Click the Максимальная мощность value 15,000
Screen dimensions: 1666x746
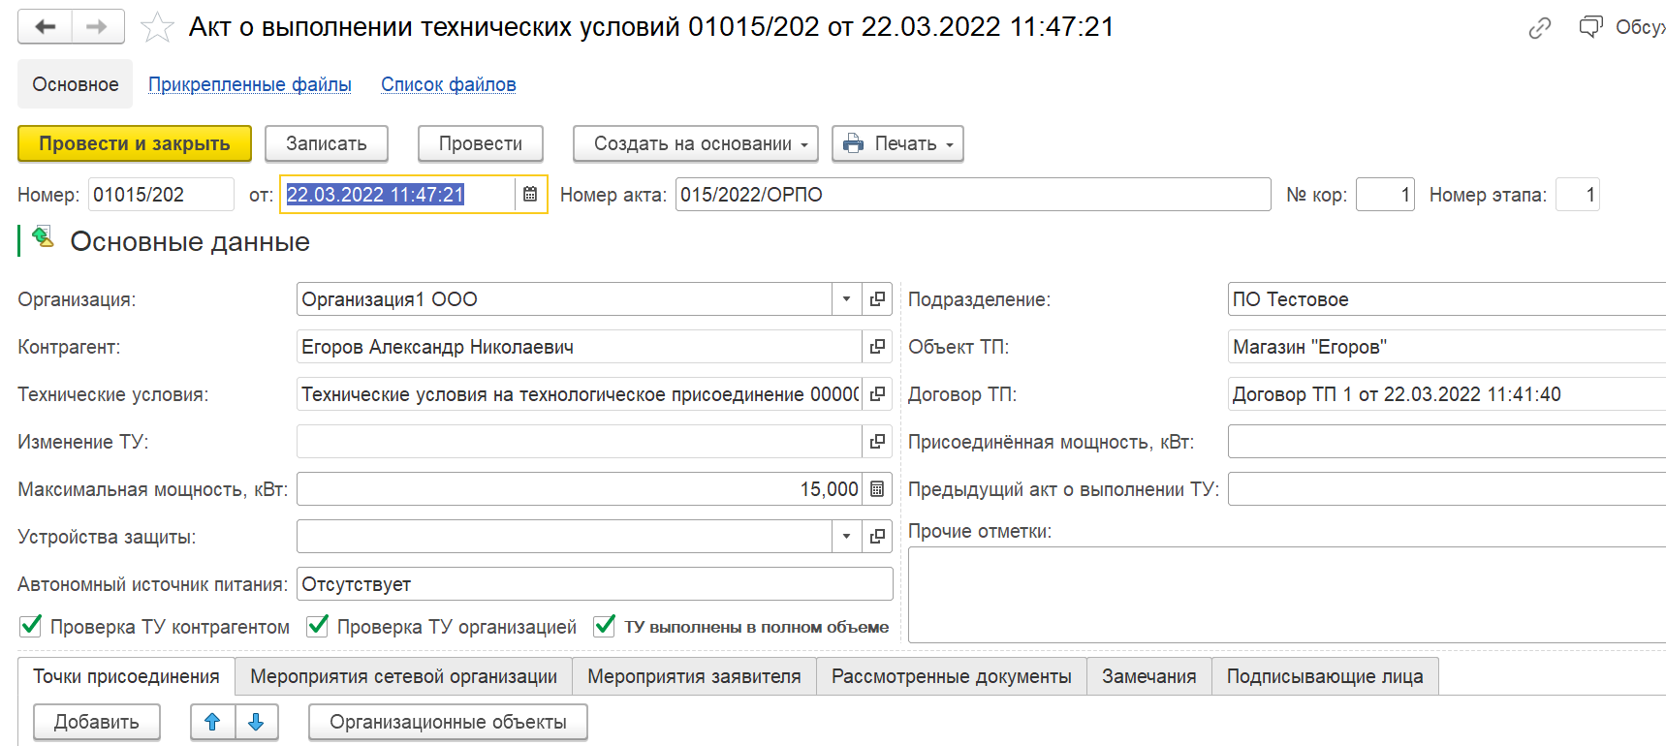coord(579,489)
